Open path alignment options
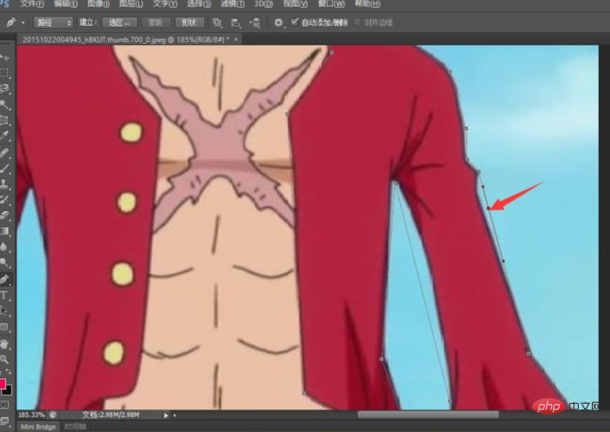The image size is (610, 432). 235,23
